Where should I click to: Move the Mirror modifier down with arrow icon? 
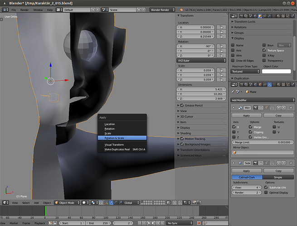[283, 108]
